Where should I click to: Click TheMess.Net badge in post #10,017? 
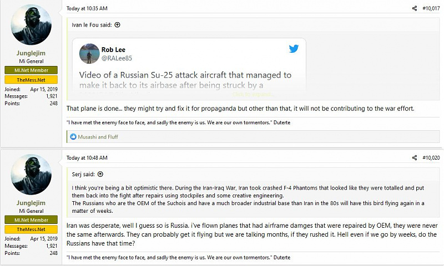31,80
